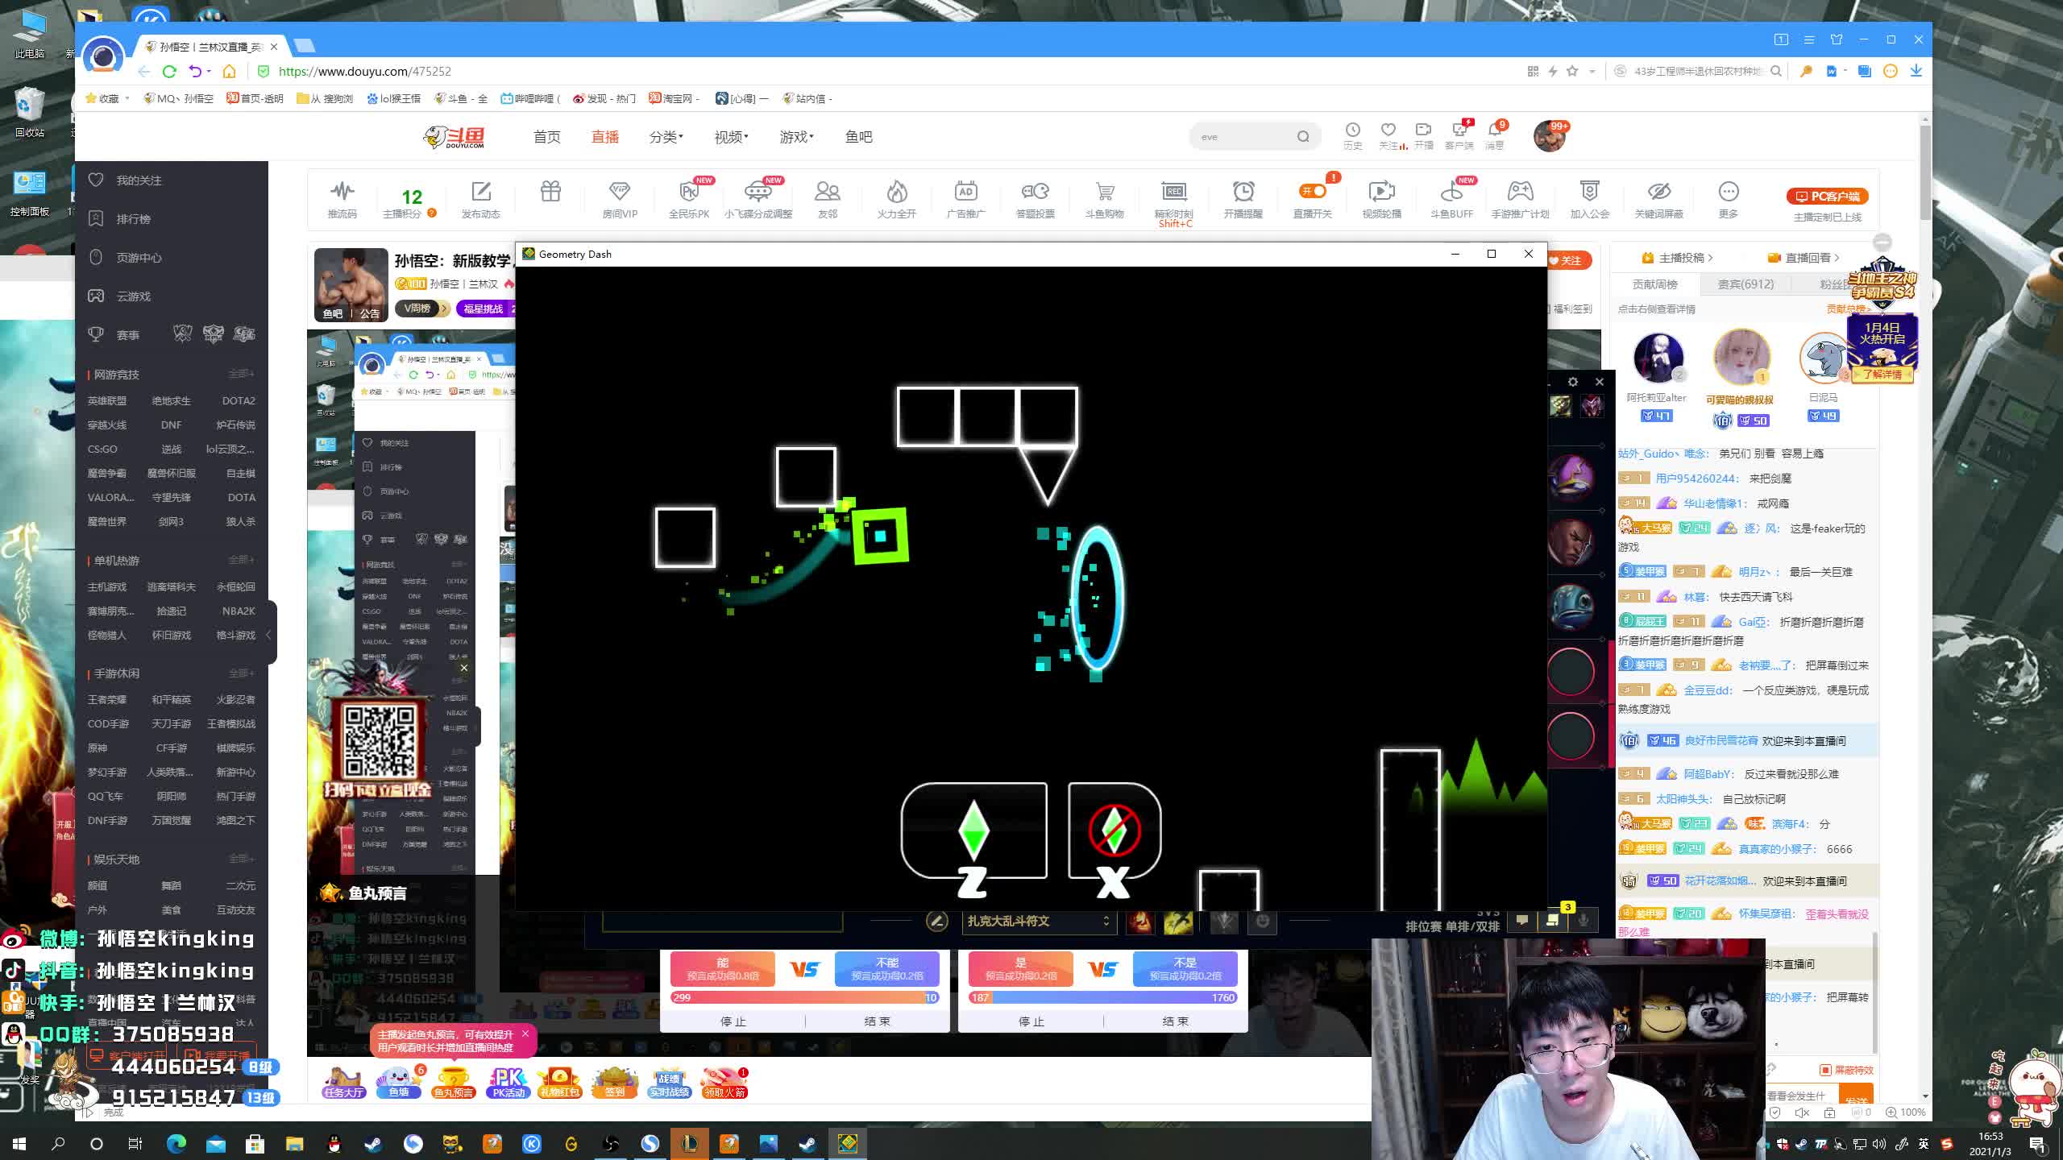The height and width of the screenshot is (1160, 2063).
Task: Open Microsoft Edge from the taskbar
Action: [x=176, y=1143]
